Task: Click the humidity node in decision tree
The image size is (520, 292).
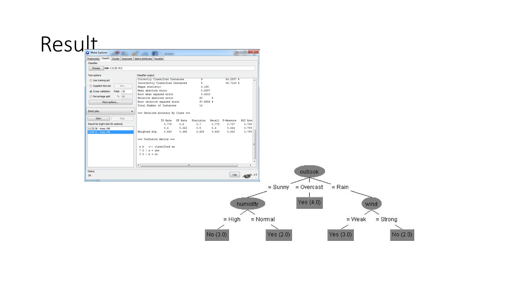Action: [247, 204]
